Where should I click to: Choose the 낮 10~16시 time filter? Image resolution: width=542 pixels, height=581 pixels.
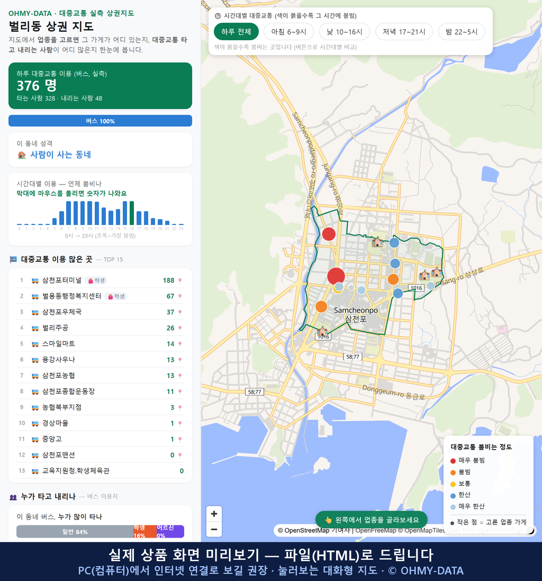point(345,32)
